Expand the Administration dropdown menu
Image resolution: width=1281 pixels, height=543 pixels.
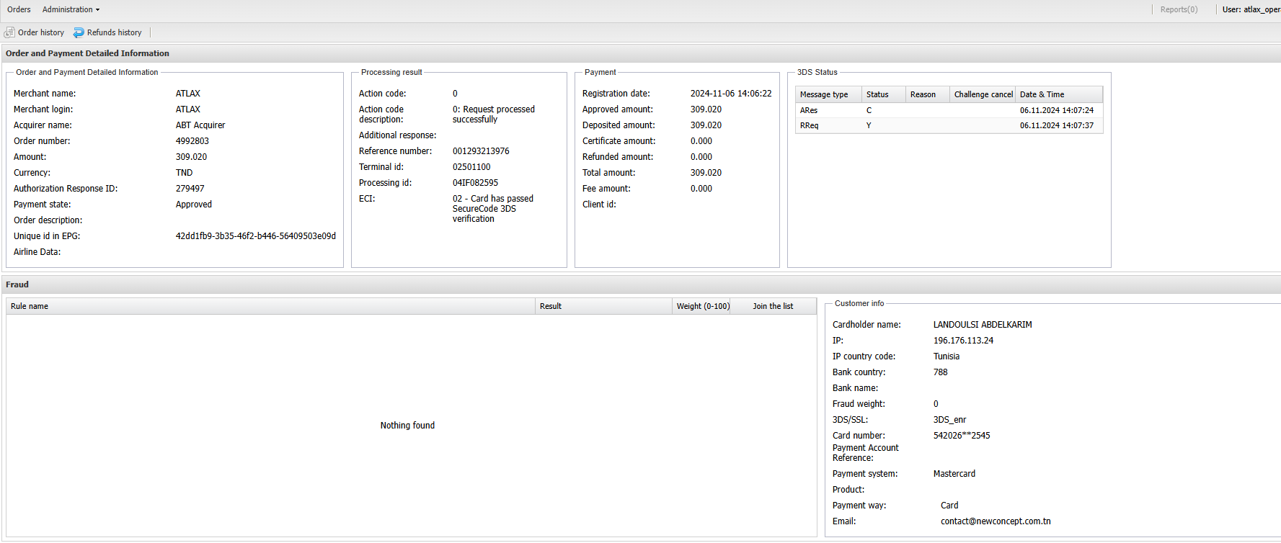click(x=71, y=9)
